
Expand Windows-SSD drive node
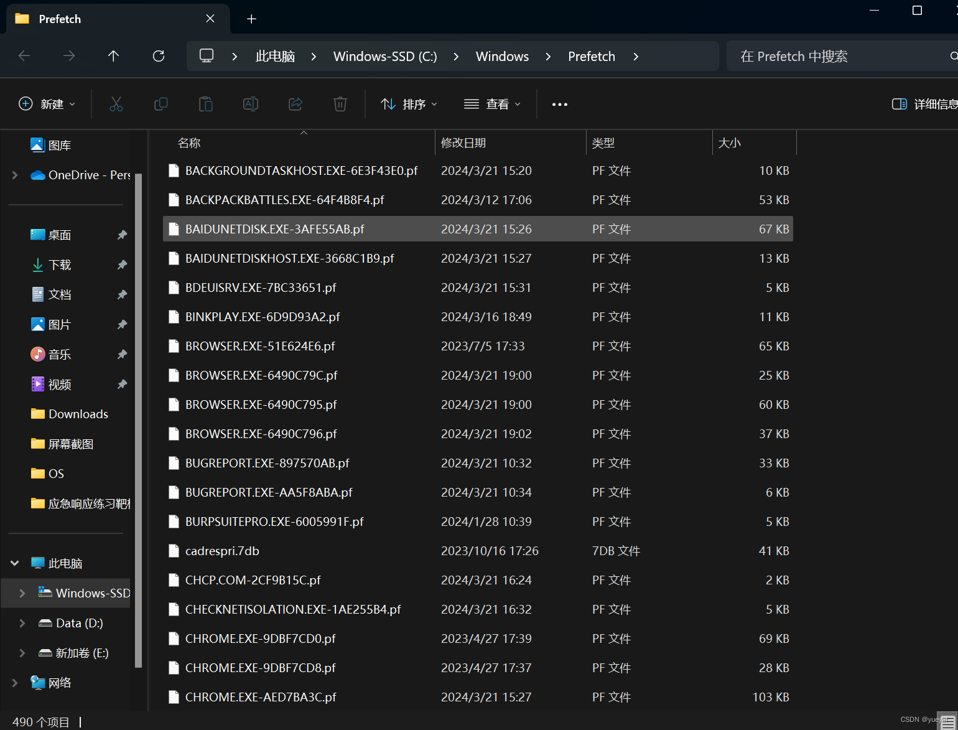click(x=22, y=593)
